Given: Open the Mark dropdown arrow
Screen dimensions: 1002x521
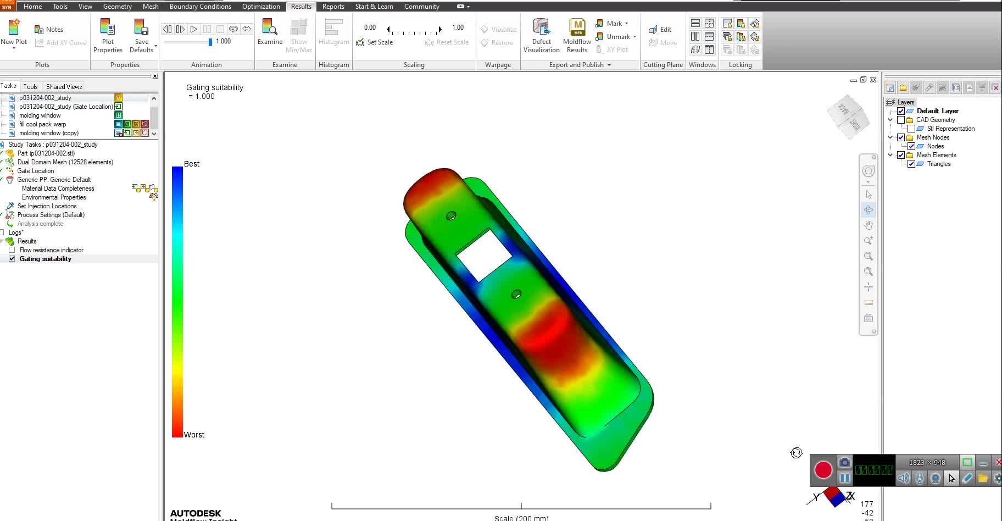Looking at the screenshot, I should (x=626, y=24).
